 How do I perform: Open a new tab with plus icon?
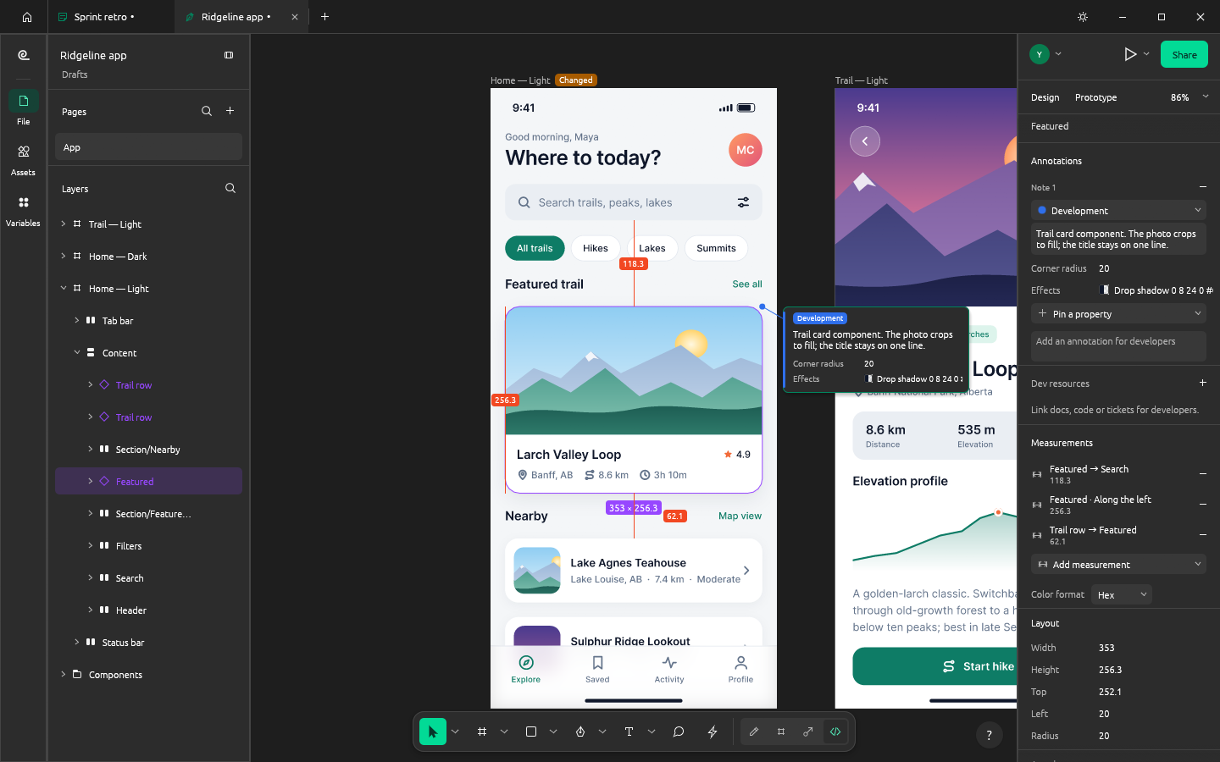point(324,17)
